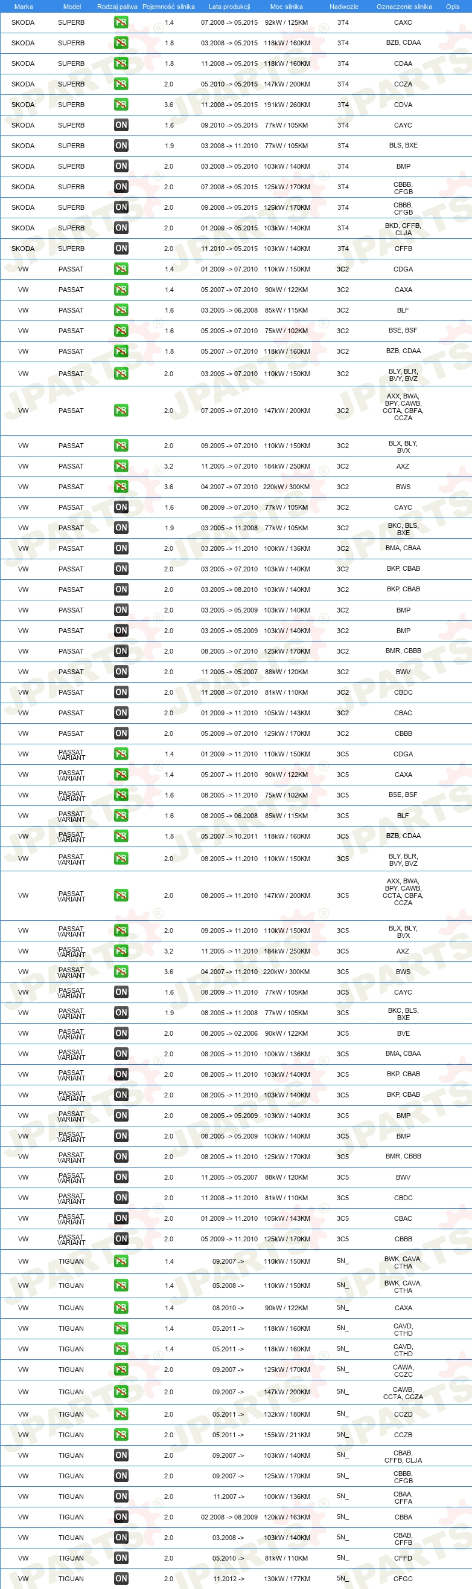Click the petrol icon for Passat Variant 3.6 BWS

(121, 972)
